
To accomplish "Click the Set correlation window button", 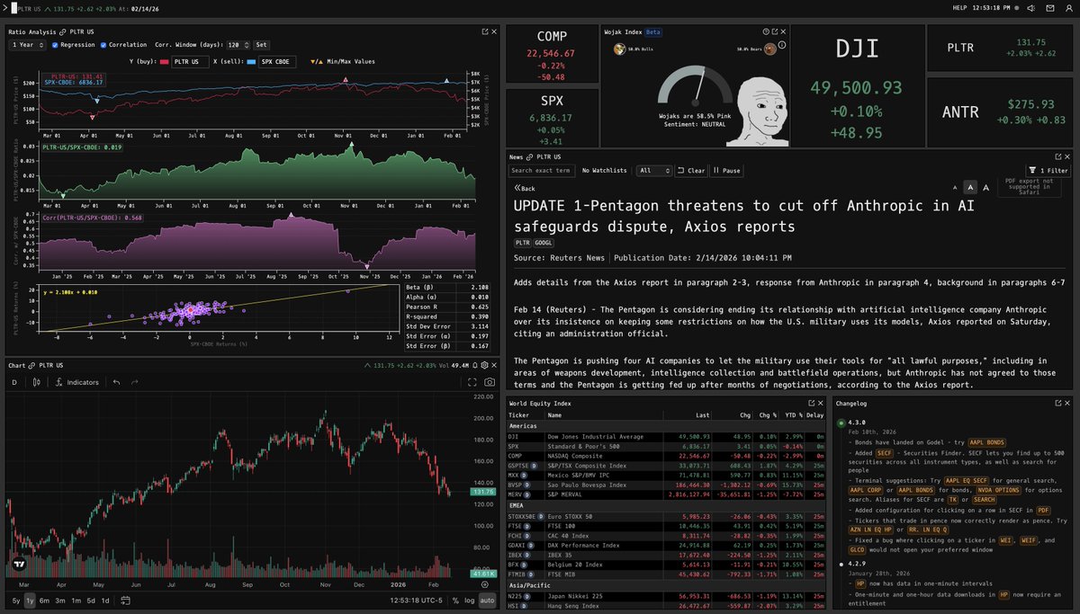I will point(261,44).
